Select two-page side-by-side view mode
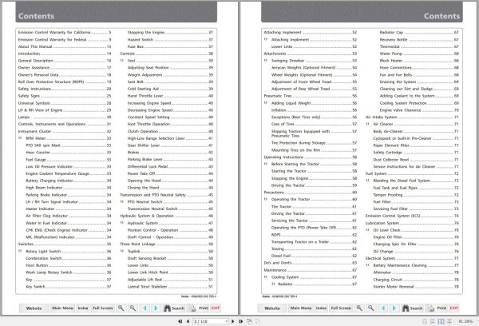The width and height of the screenshot is (479, 326). 441,321
